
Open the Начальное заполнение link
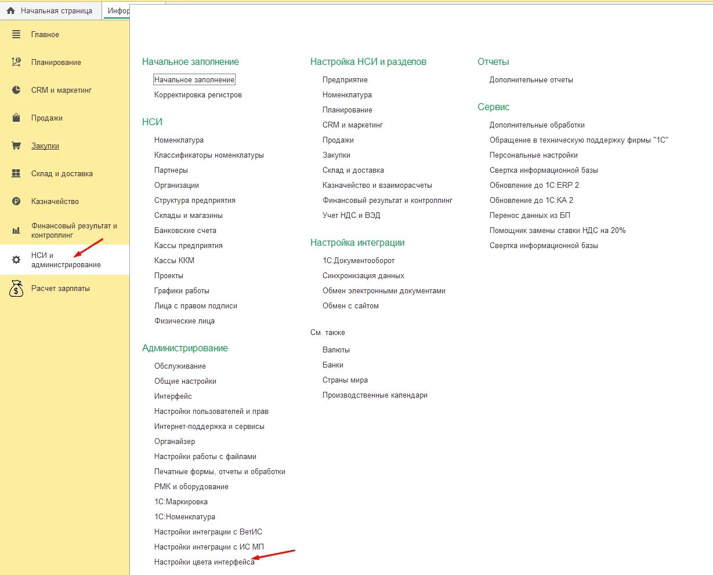(x=194, y=80)
